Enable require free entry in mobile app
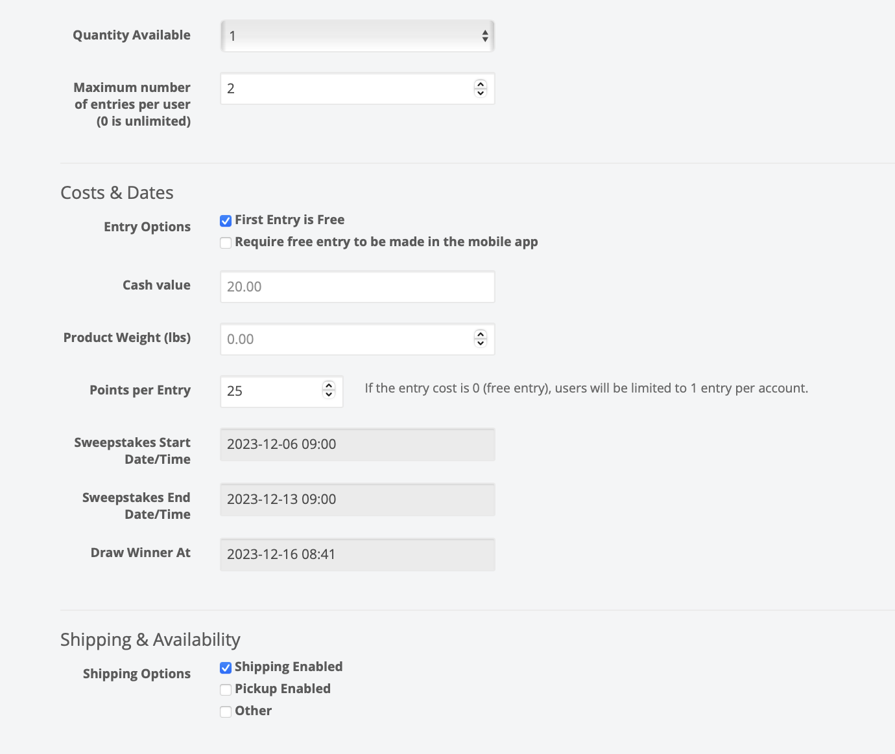 click(x=226, y=243)
